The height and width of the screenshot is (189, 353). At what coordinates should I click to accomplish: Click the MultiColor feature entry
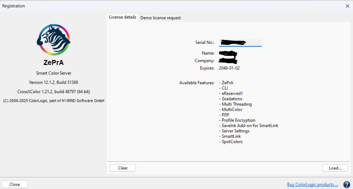[x=230, y=110]
